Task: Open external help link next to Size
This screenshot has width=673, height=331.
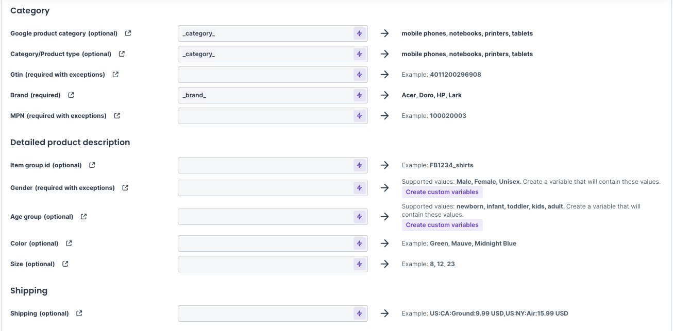Action: [x=65, y=264]
